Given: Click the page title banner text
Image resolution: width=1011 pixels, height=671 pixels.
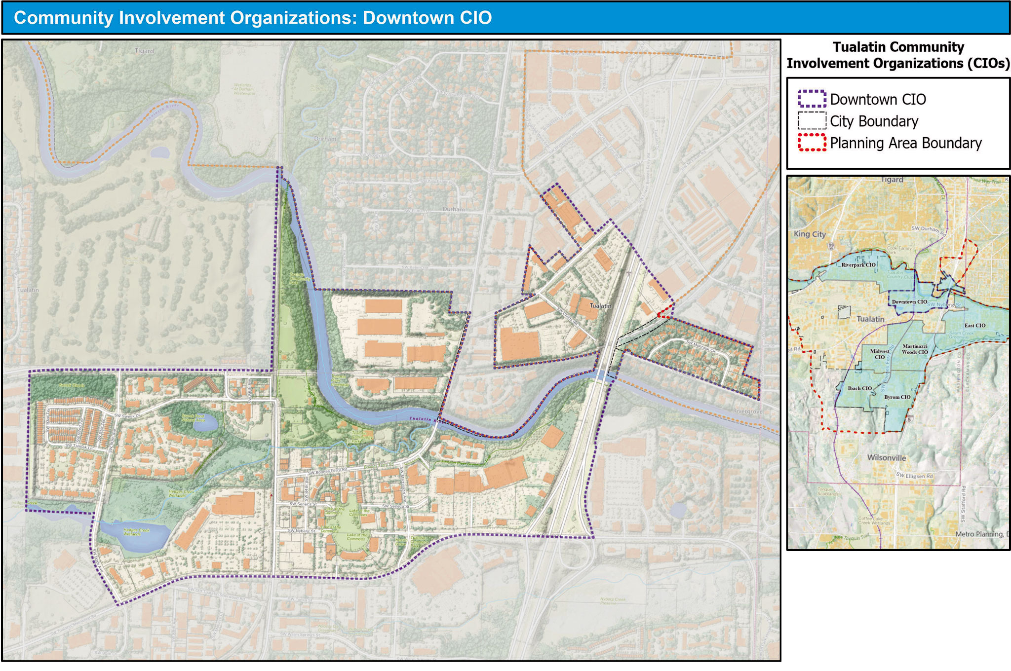Looking at the screenshot, I should pyautogui.click(x=252, y=18).
